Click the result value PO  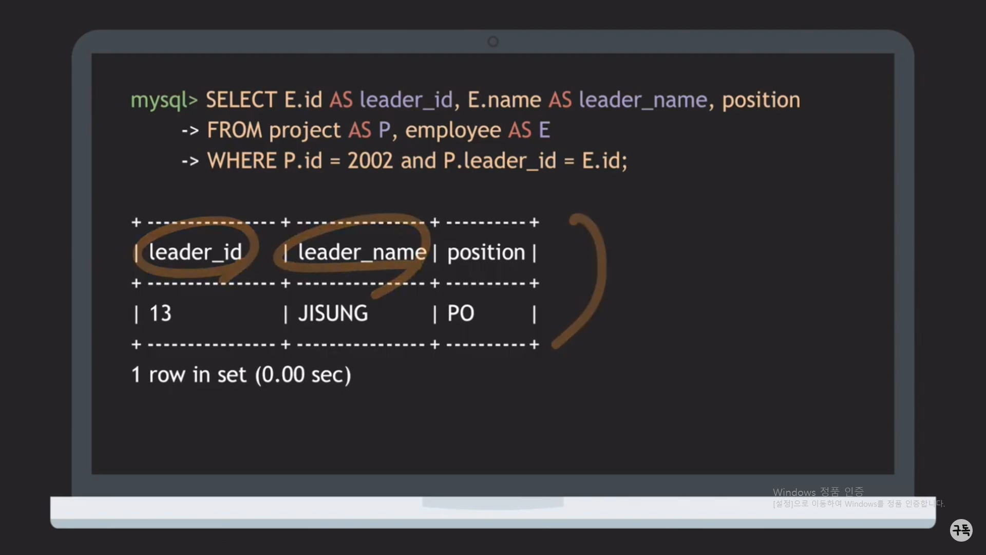click(x=461, y=313)
